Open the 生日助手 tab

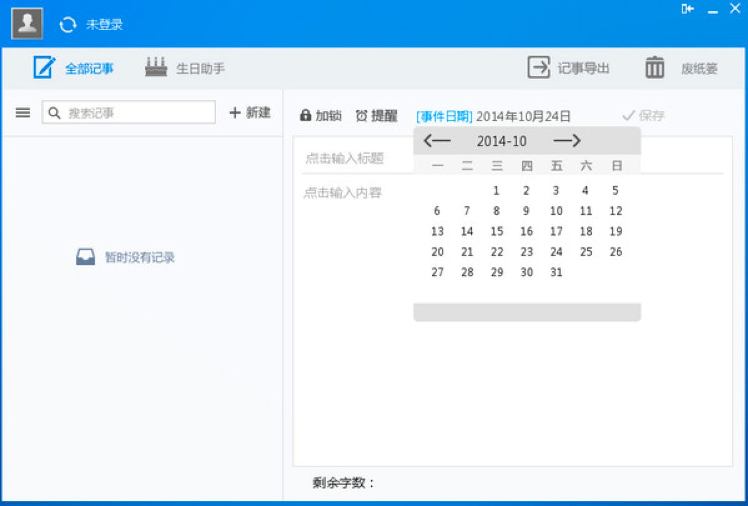pos(185,68)
